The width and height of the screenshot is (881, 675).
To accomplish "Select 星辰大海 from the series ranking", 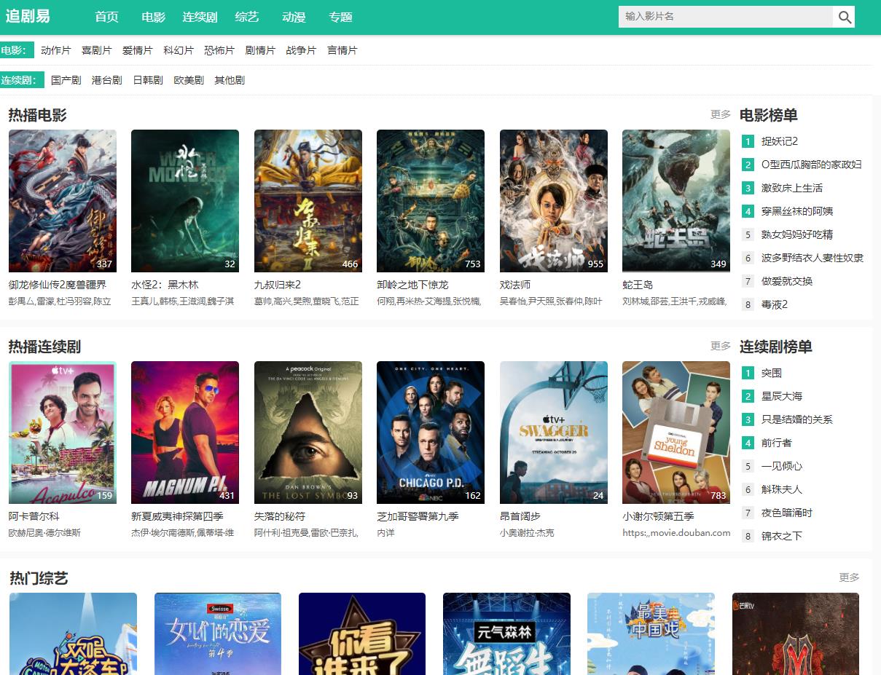I will click(781, 396).
